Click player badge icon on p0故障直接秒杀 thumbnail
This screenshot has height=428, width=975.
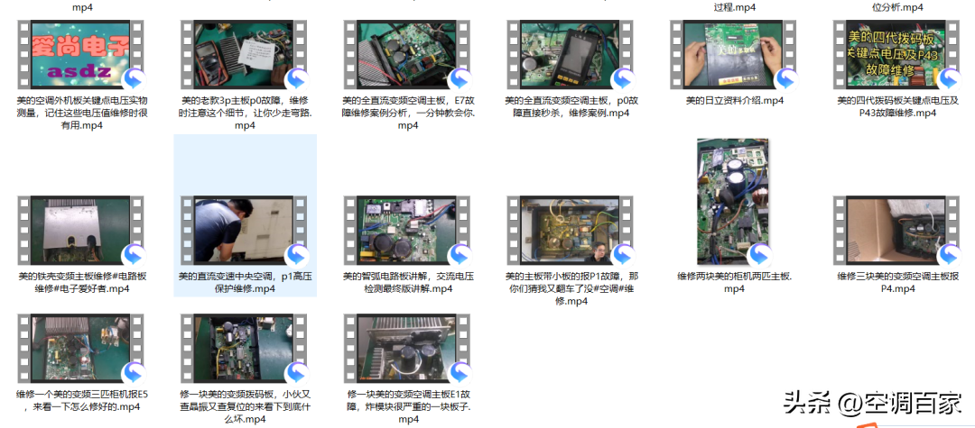tap(622, 80)
